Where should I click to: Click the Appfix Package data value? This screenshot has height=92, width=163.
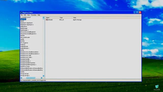point(77,20)
